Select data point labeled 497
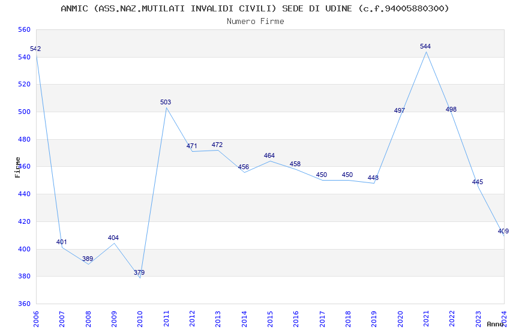This screenshot has width=510, height=330. (400, 110)
